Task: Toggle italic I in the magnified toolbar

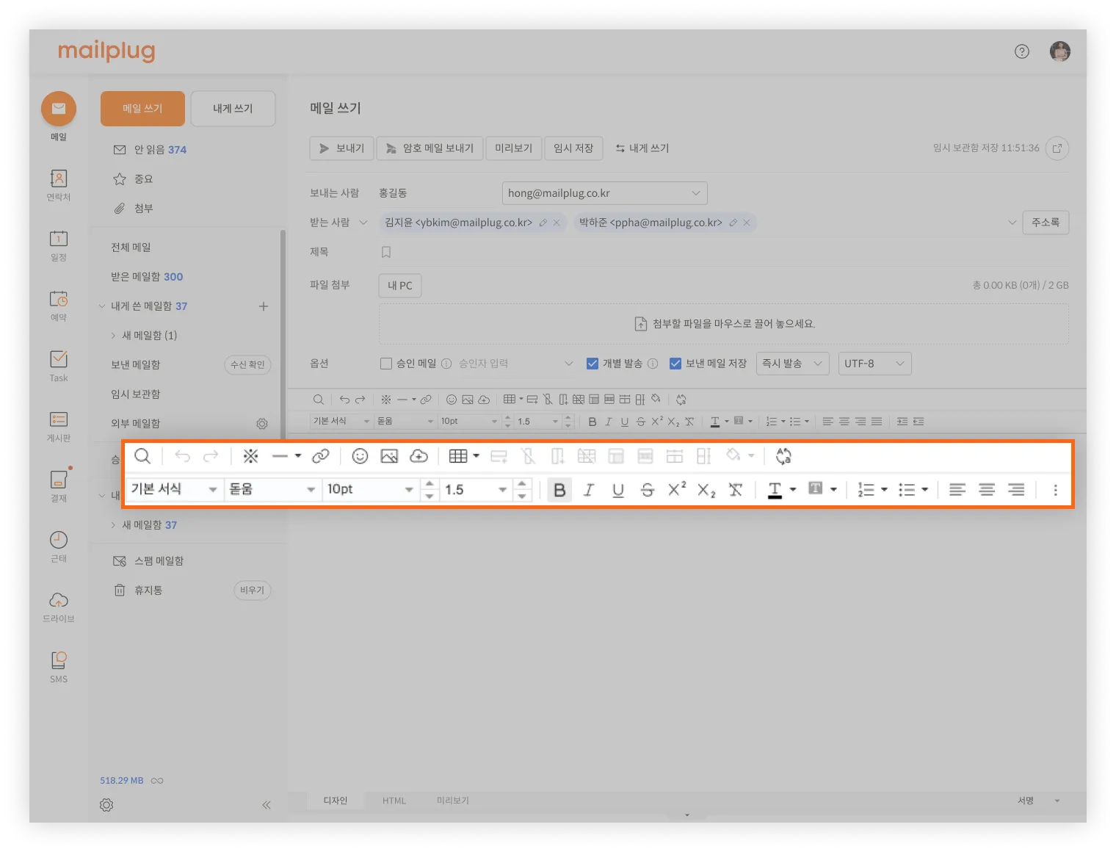Action: tap(589, 490)
